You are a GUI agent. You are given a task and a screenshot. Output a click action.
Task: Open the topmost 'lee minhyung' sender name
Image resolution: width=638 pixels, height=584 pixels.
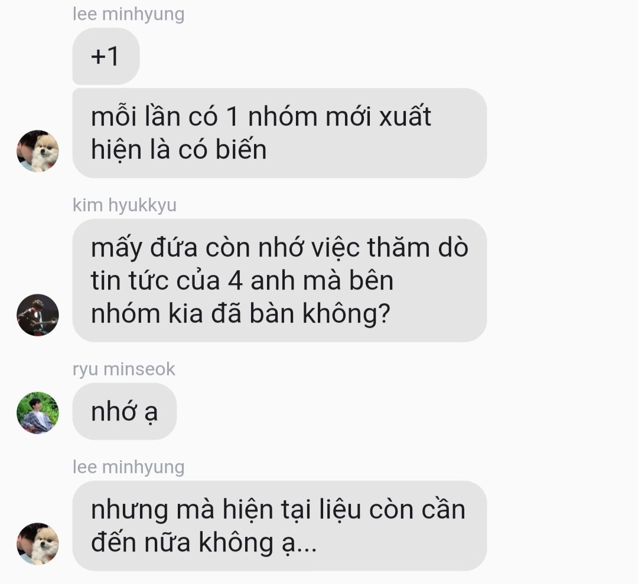point(129,14)
